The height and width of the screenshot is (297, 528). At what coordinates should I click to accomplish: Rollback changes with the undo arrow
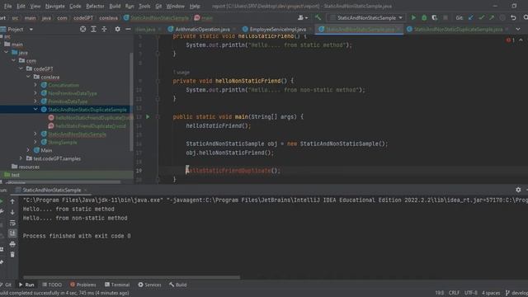click(513, 17)
